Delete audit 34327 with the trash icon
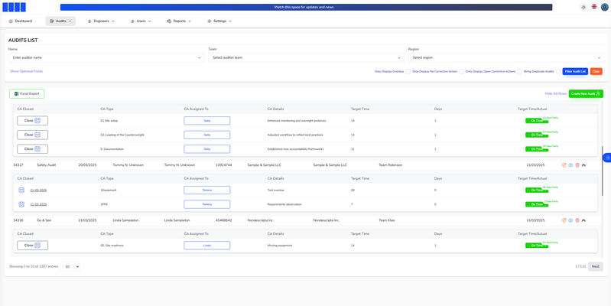The image size is (611, 306). tap(577, 165)
